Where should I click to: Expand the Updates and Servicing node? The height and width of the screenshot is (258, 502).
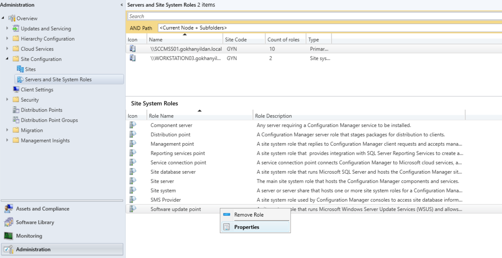pyautogui.click(x=7, y=28)
